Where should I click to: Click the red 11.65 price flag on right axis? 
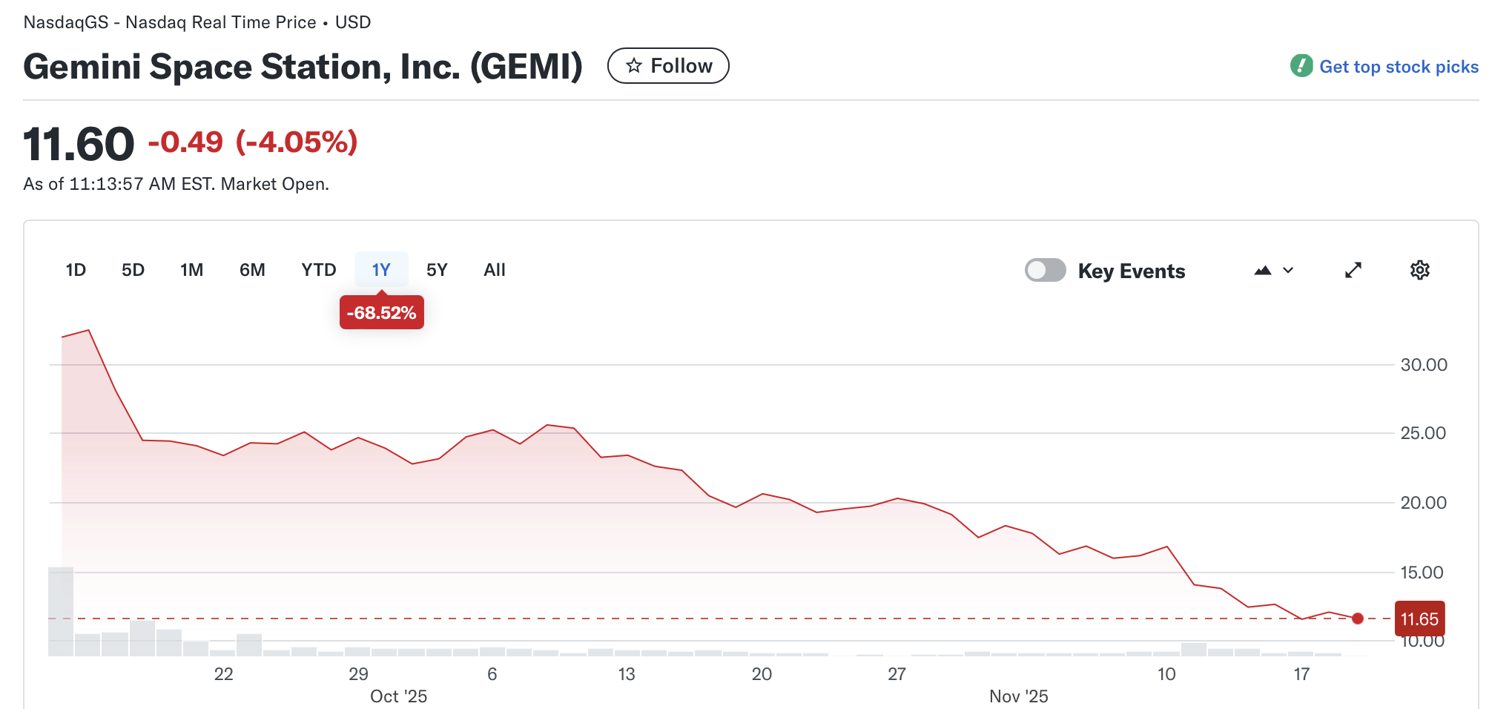click(1420, 618)
